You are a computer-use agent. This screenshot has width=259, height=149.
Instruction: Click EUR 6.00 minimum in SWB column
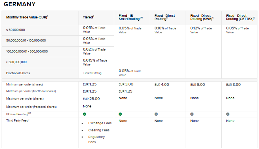click(x=197, y=85)
